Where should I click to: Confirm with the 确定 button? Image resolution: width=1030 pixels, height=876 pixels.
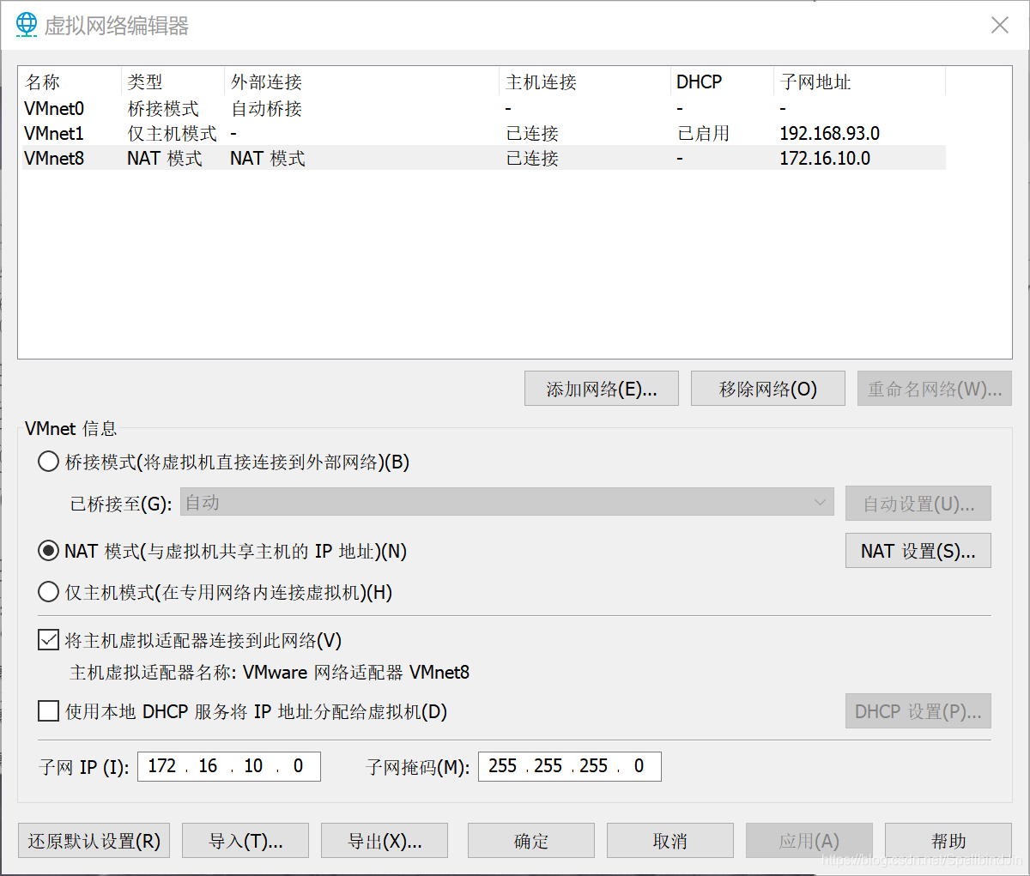(x=531, y=841)
